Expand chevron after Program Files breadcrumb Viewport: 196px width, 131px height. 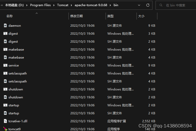click(x=54, y=5)
